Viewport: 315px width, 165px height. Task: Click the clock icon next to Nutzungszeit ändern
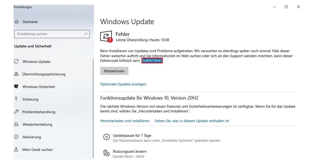[x=106, y=153]
